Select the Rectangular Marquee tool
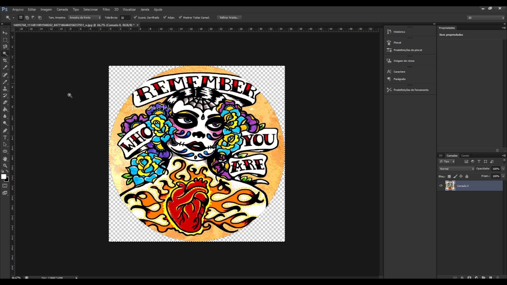 (5, 40)
